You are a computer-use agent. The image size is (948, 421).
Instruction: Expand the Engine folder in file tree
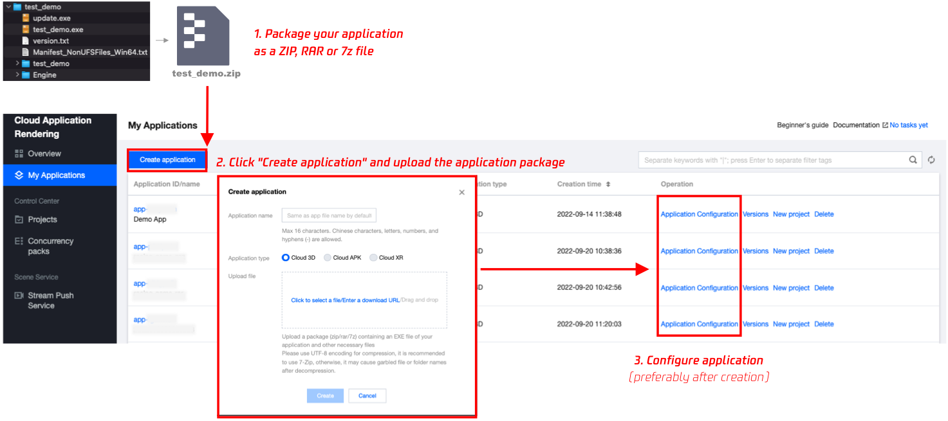[17, 75]
